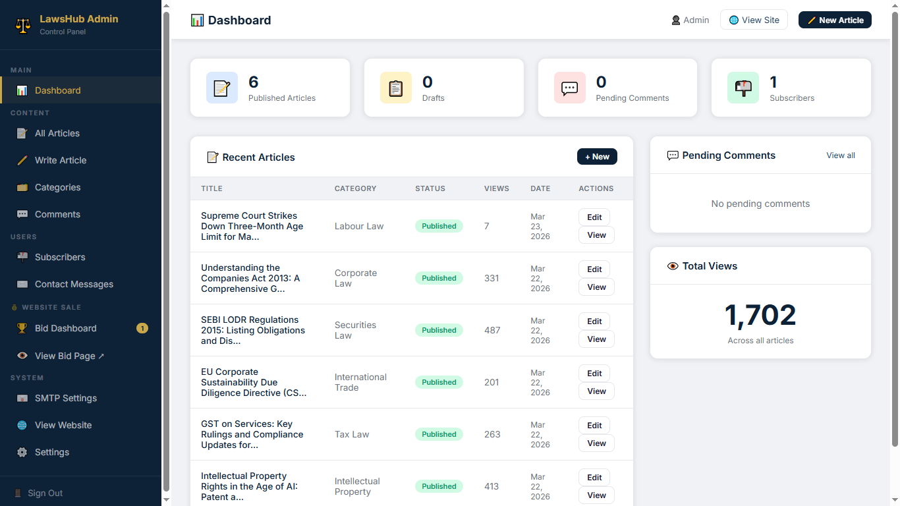
Task: Go to Categories in the sidebar
Action: (57, 188)
